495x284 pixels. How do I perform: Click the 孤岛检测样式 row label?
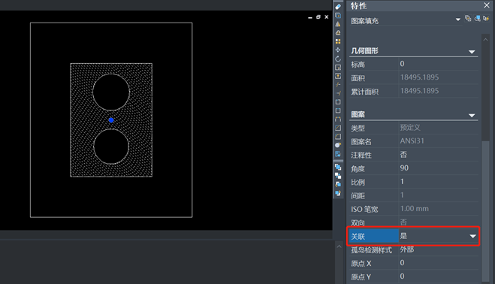point(371,250)
